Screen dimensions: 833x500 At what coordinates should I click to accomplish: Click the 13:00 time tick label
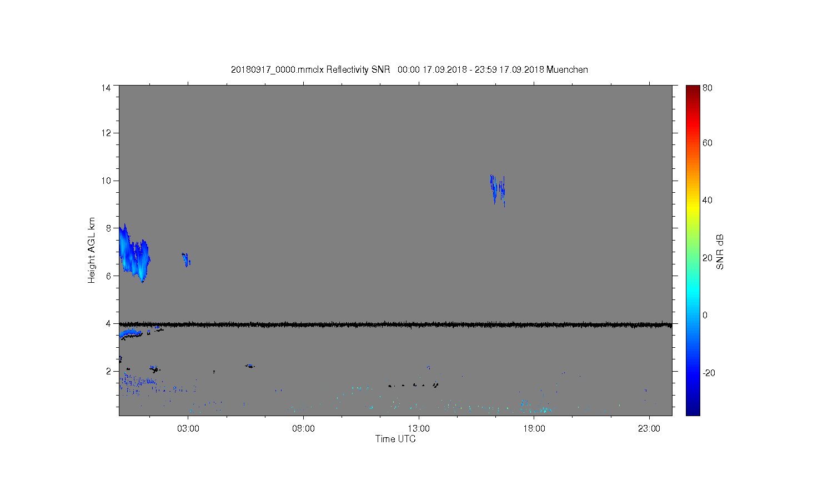coord(419,429)
